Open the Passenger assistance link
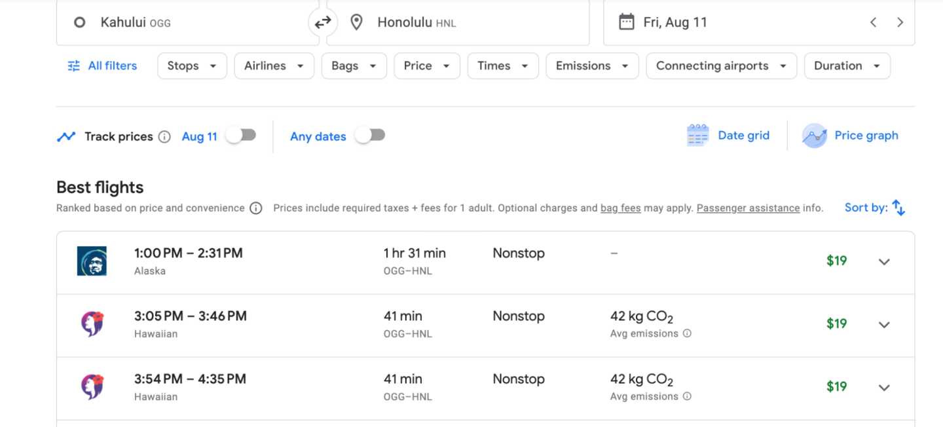The width and height of the screenshot is (943, 427). click(748, 208)
